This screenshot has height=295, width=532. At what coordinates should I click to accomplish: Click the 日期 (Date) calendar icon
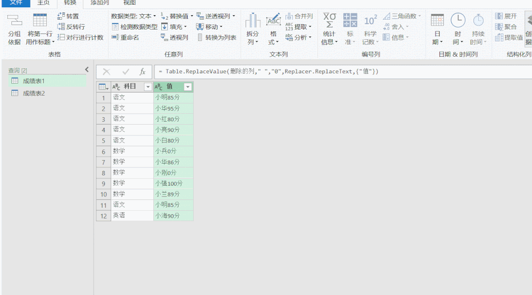click(x=437, y=20)
